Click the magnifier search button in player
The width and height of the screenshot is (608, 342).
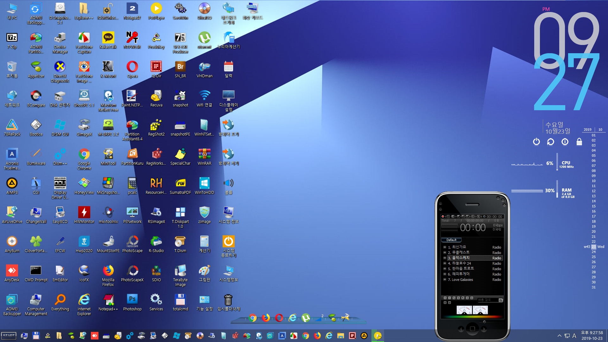pos(501,300)
